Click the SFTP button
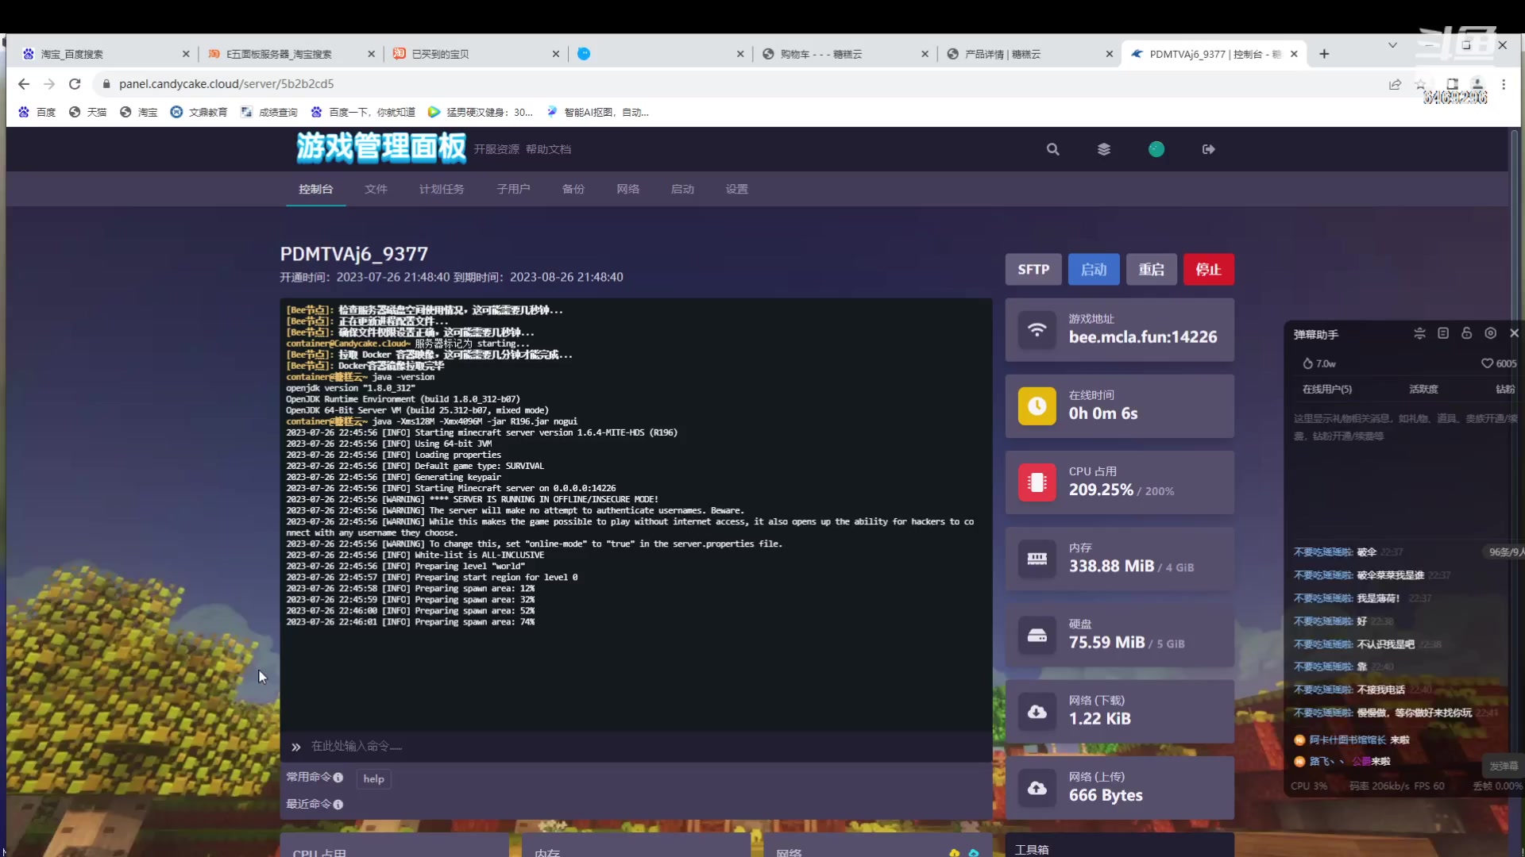The width and height of the screenshot is (1525, 857). (1033, 270)
